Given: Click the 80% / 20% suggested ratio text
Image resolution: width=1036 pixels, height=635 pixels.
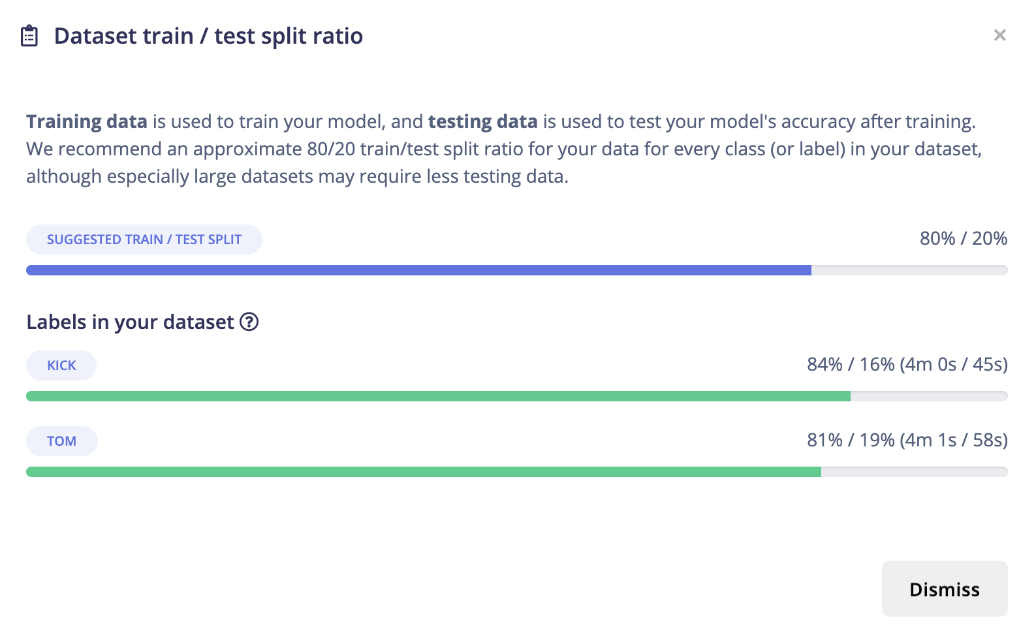Looking at the screenshot, I should 963,239.
